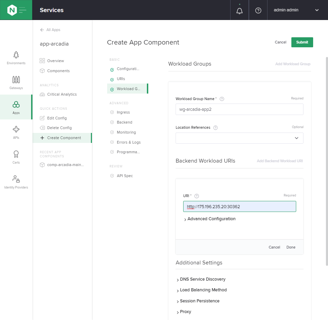The width and height of the screenshot is (328, 320).
Task: Click the Workload Group Name input field
Action: [x=239, y=109]
